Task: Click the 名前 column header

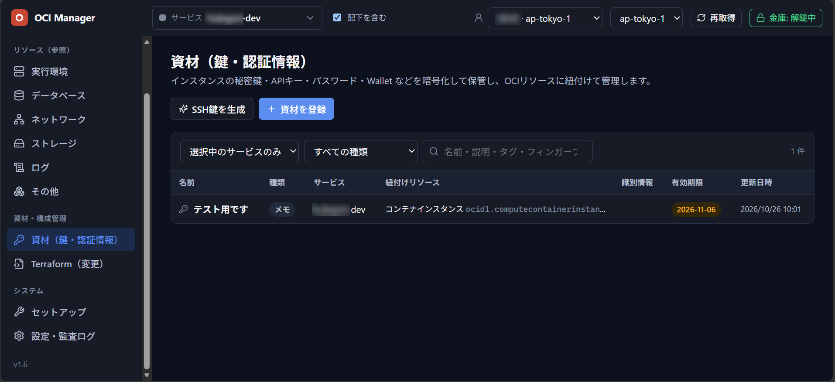Action: coord(187,182)
